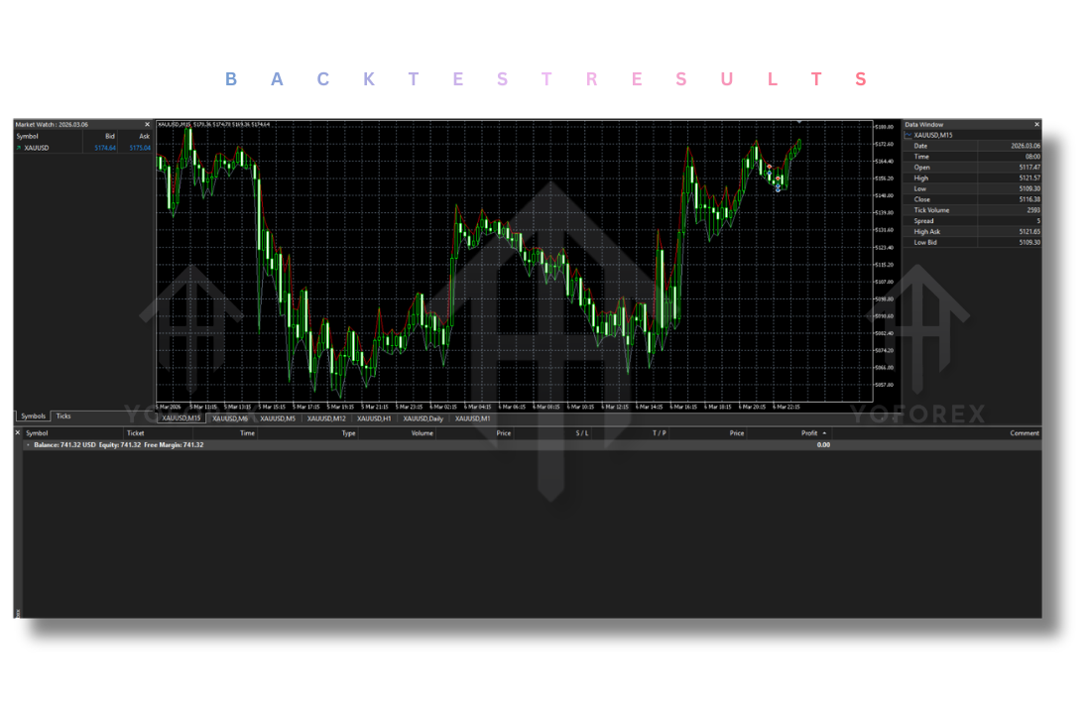Click the chart icon beside XAUUSD,M15 in Data Window
1091x714 pixels.
(x=908, y=135)
